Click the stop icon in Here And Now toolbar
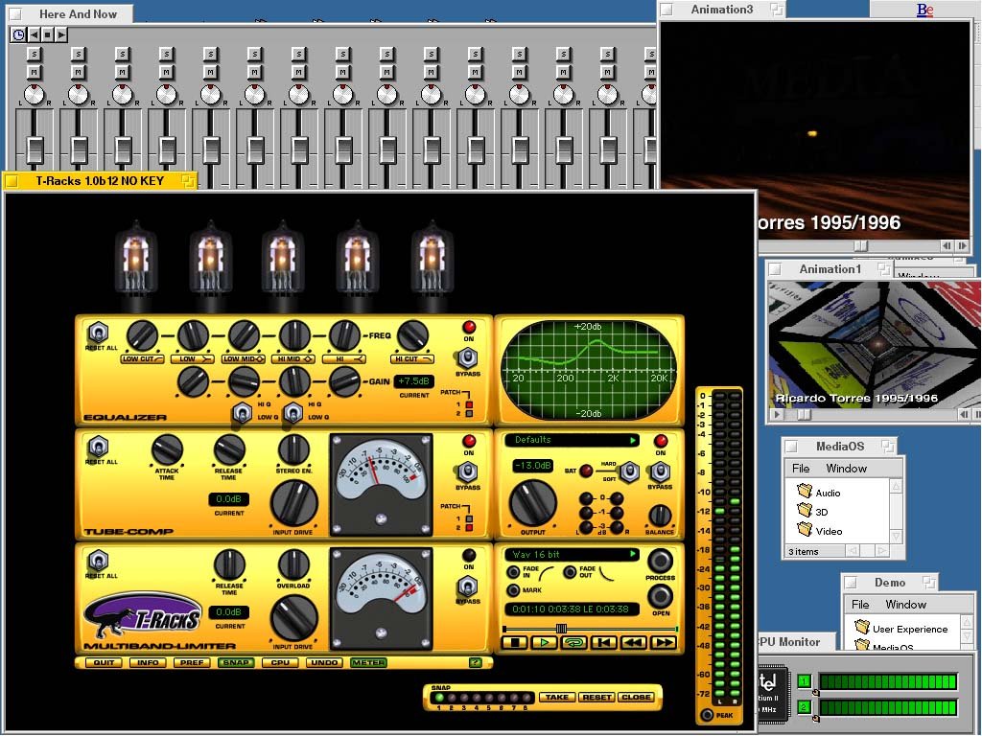Image resolution: width=982 pixels, height=736 pixels. point(47,35)
